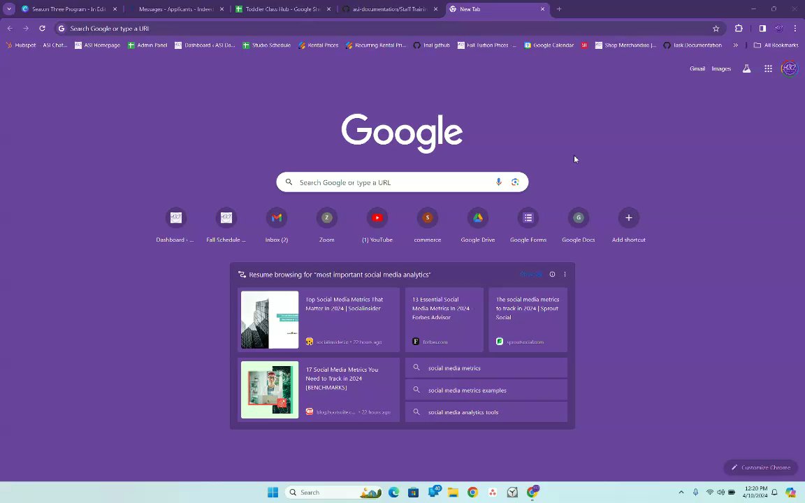Image resolution: width=805 pixels, height=503 pixels.
Task: Open the Gmail link
Action: (x=697, y=68)
